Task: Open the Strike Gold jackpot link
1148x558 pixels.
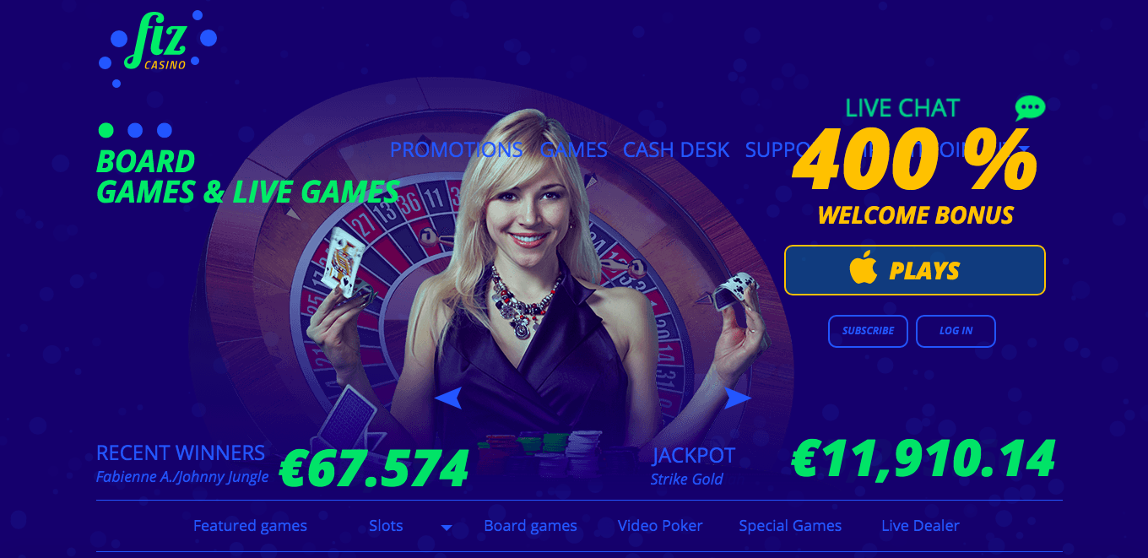Action: 686,479
